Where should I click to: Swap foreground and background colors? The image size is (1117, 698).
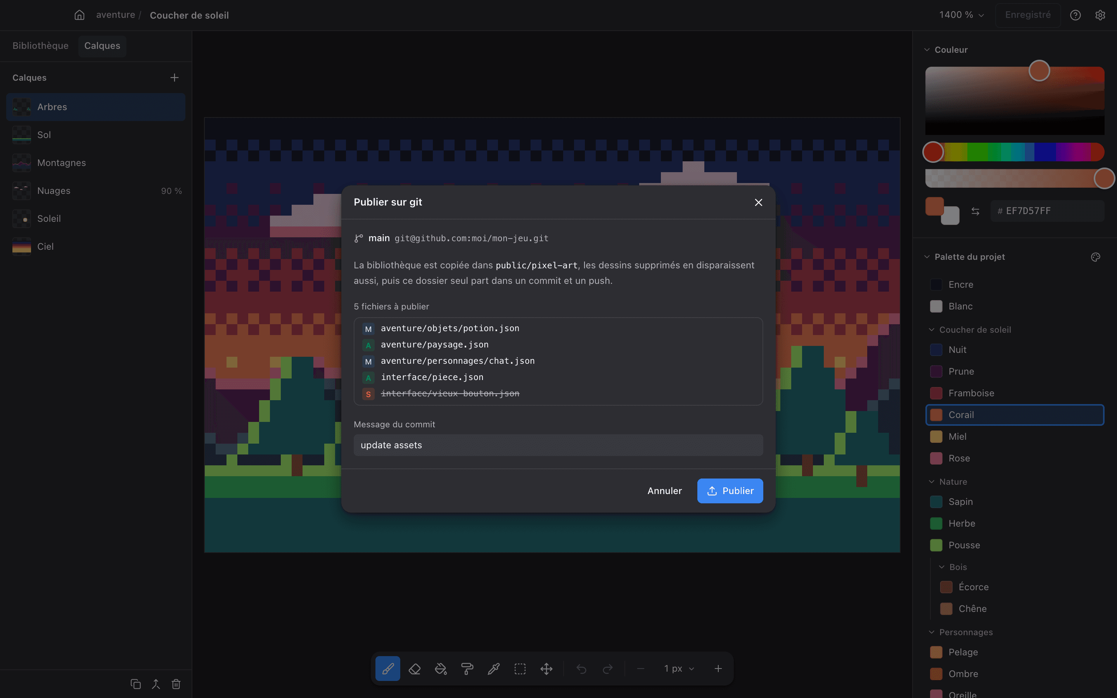(975, 211)
